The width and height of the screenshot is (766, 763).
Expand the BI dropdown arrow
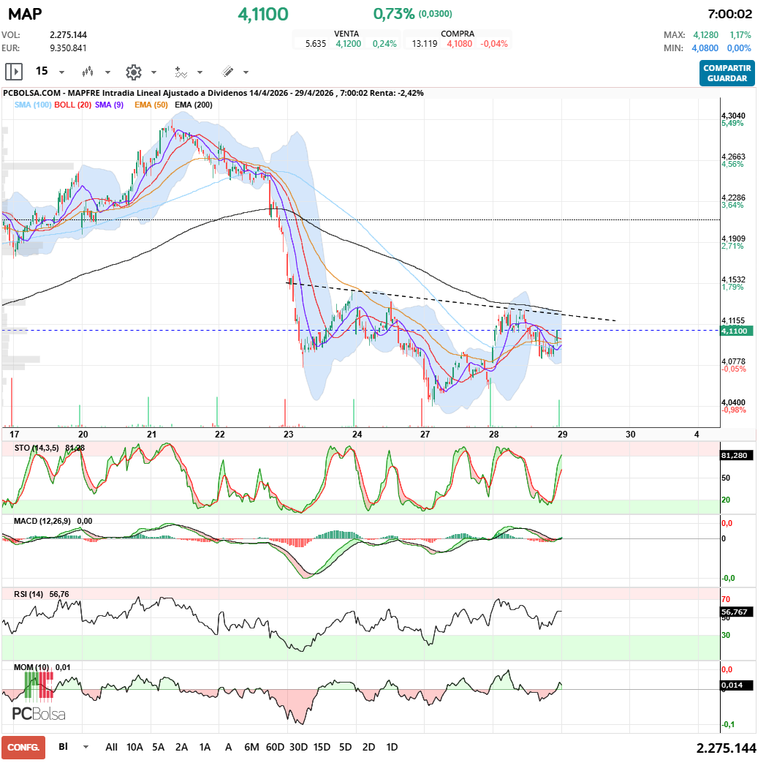pos(86,747)
